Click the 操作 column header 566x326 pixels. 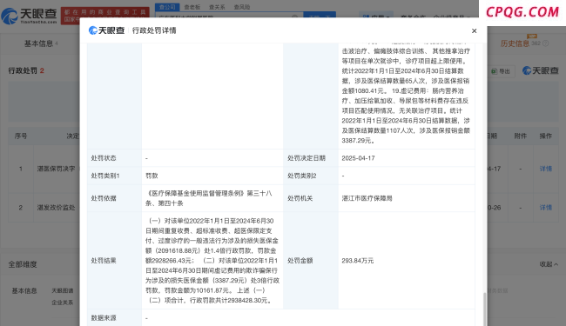coord(545,136)
